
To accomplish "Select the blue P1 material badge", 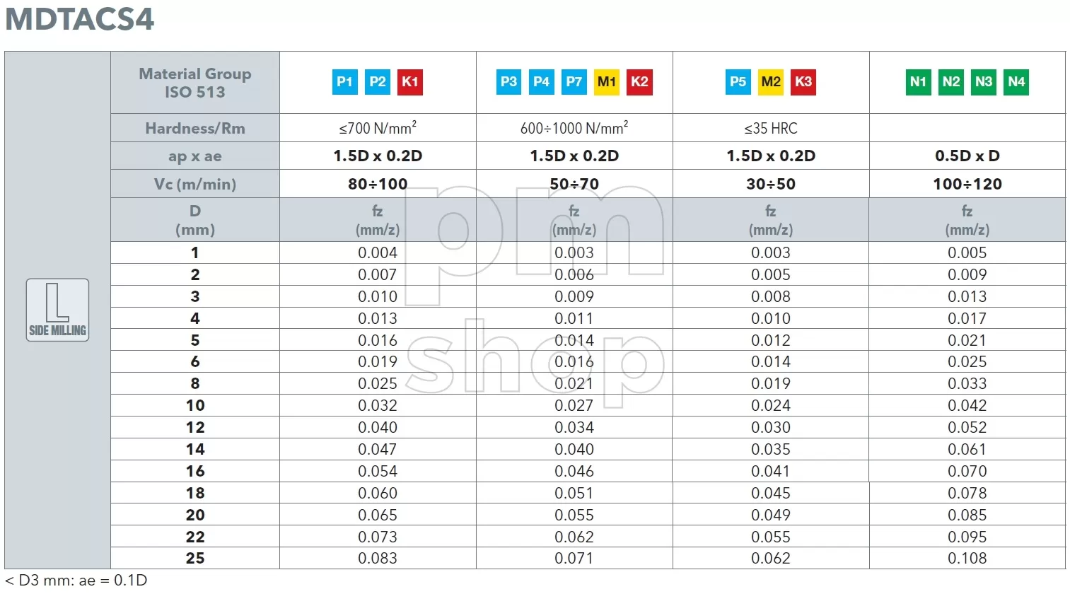I will [345, 82].
